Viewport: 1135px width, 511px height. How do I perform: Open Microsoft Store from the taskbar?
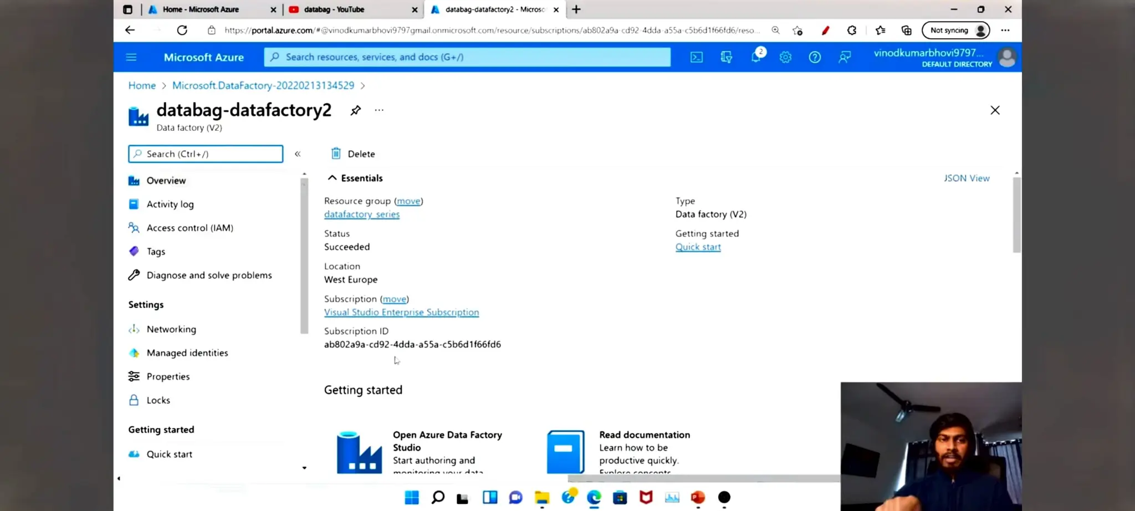[x=620, y=497]
